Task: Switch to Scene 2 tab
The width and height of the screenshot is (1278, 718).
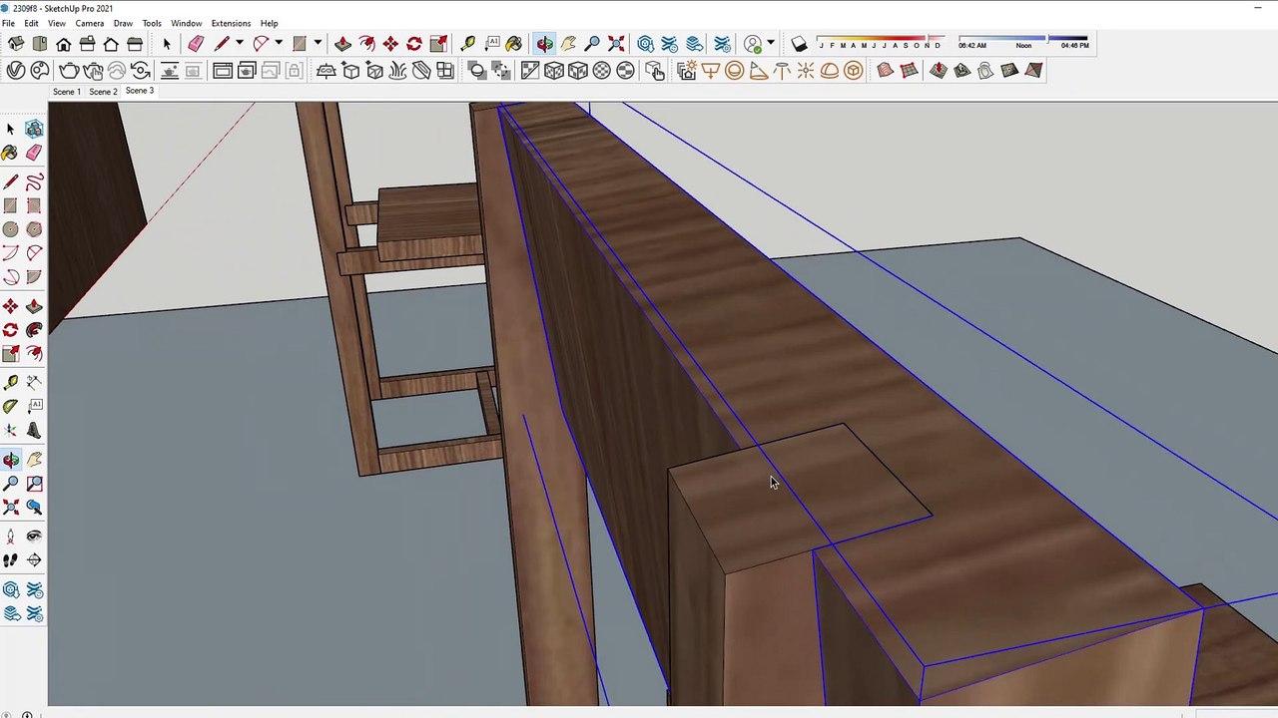Action: [x=103, y=92]
